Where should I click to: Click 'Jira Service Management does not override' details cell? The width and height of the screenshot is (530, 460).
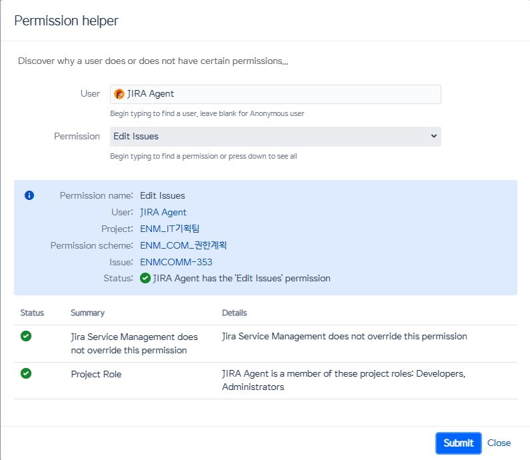[x=345, y=336]
